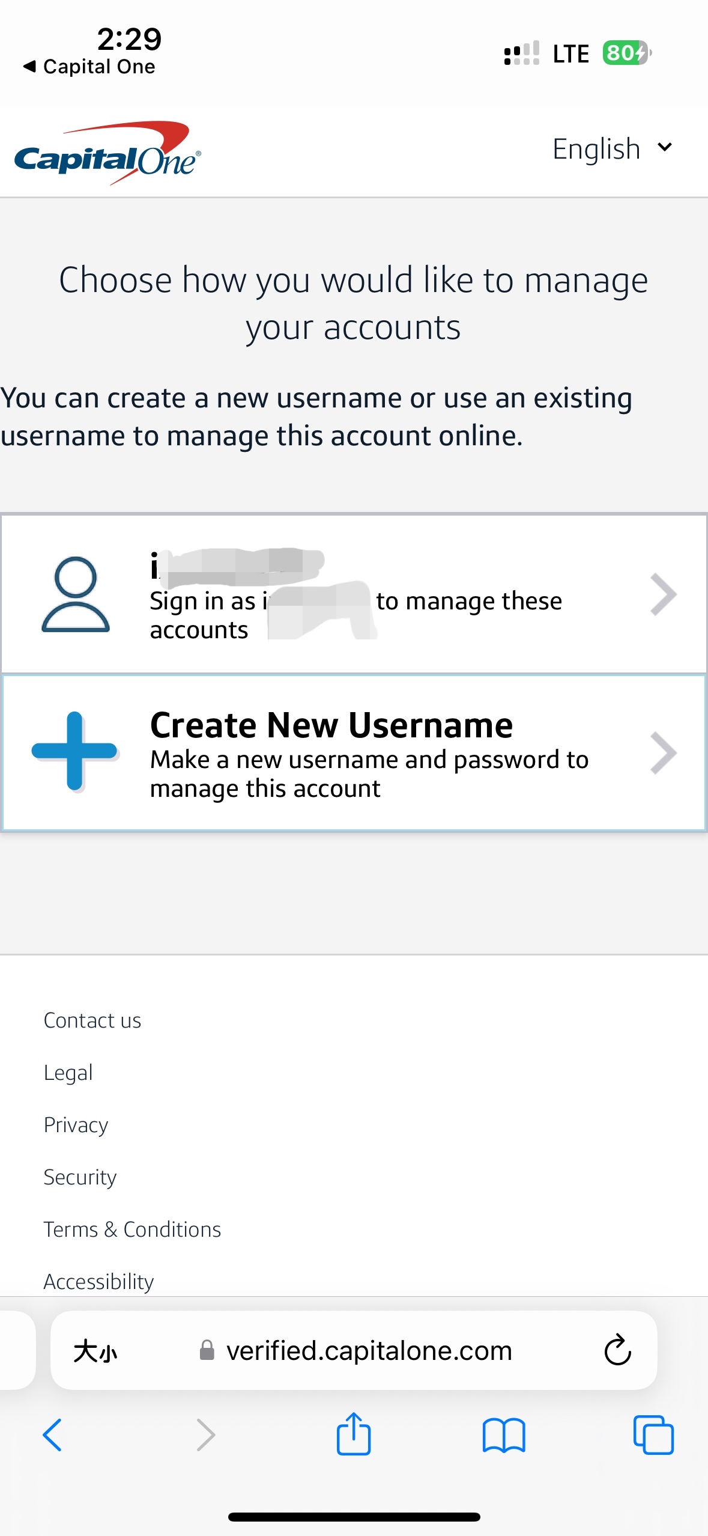Open the Contact us link

(x=92, y=1020)
